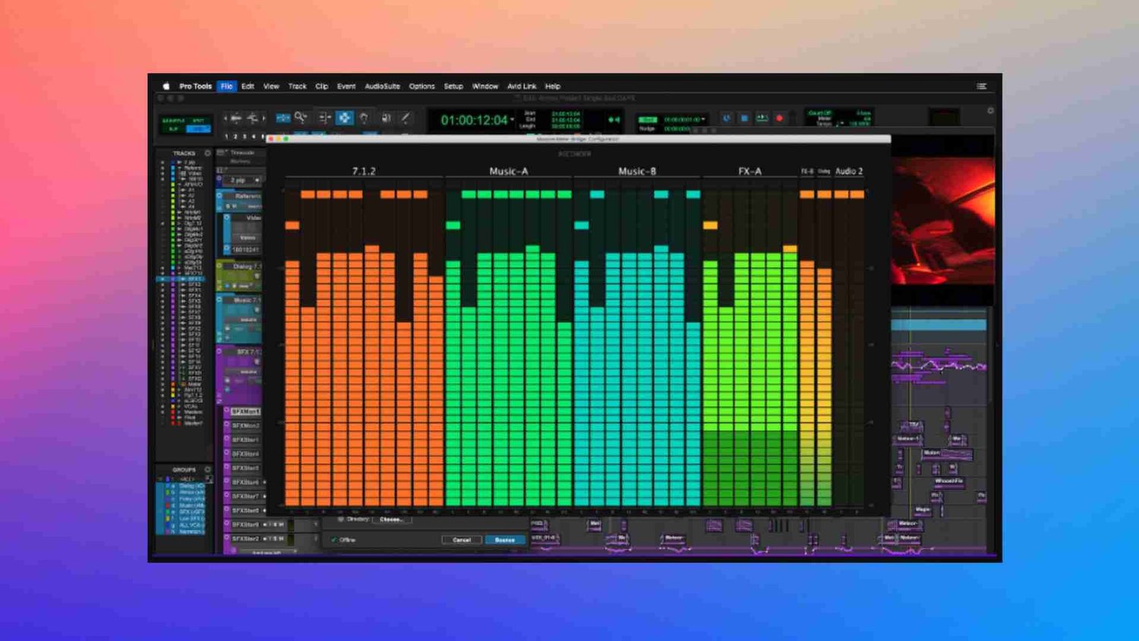Select the Scrubber tool

387,116
